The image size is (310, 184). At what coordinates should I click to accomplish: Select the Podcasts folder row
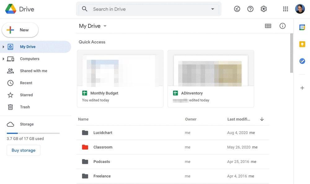pos(173,162)
